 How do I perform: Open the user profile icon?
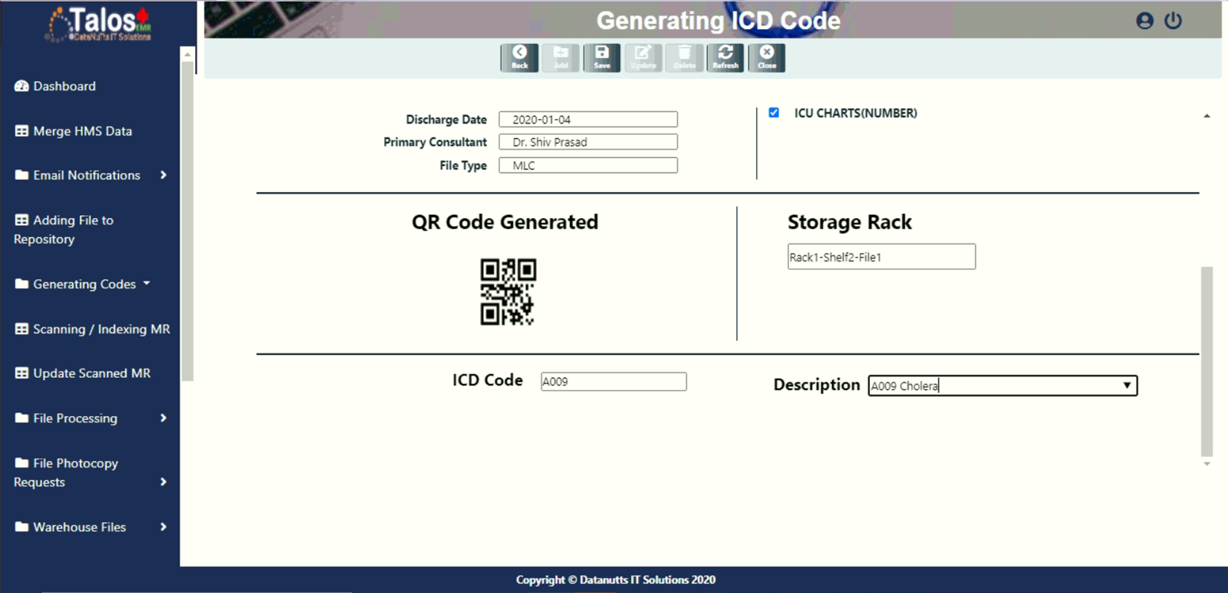click(x=1145, y=21)
